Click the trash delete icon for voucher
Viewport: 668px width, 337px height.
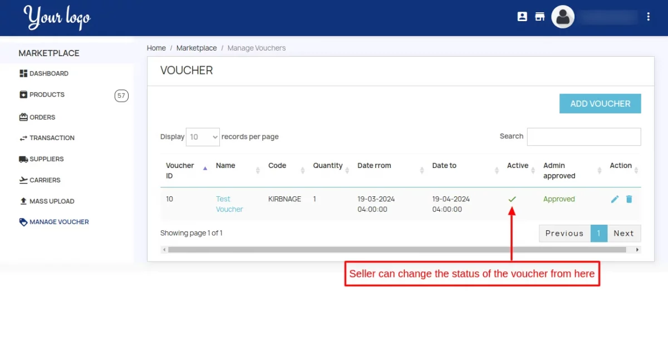(629, 199)
